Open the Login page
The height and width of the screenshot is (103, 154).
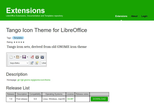144,16
